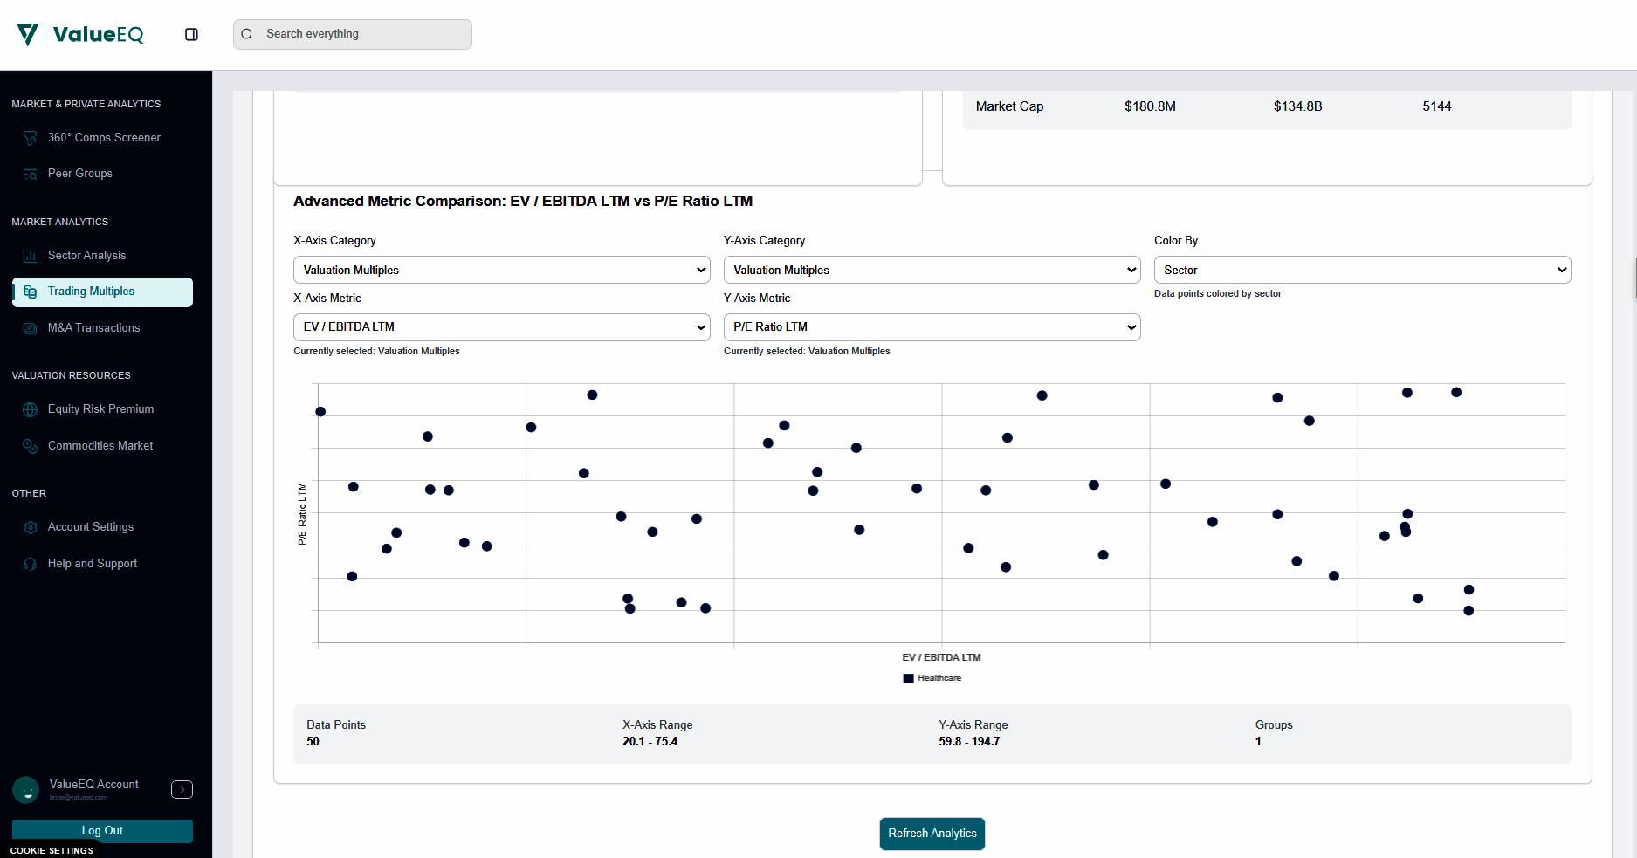Click the ValueEQ logo icon
The height and width of the screenshot is (858, 1637).
coord(28,34)
